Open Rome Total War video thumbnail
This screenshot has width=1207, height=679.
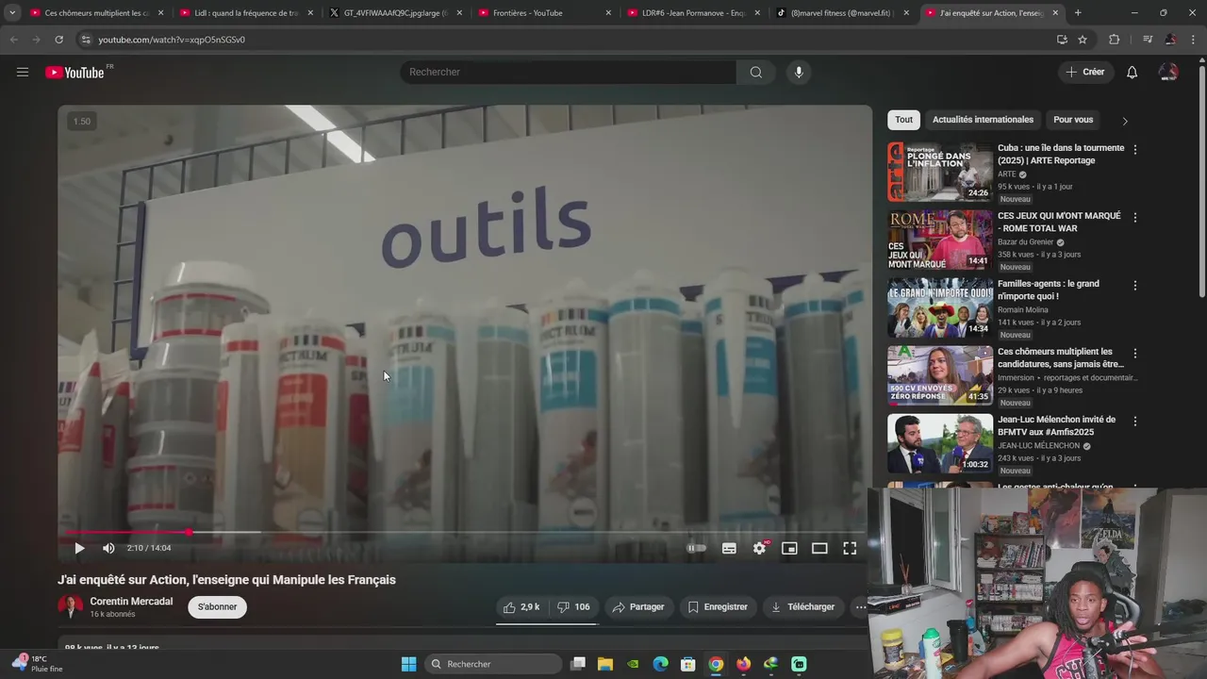pyautogui.click(x=940, y=240)
